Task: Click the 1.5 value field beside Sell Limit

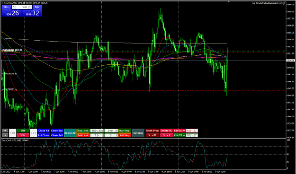Action: click(97, 135)
